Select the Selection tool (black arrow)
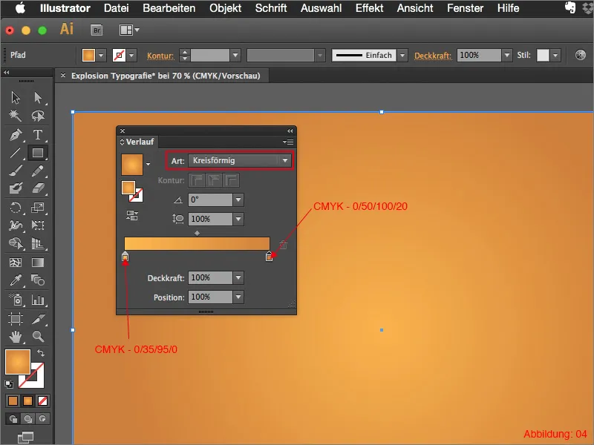 16,98
